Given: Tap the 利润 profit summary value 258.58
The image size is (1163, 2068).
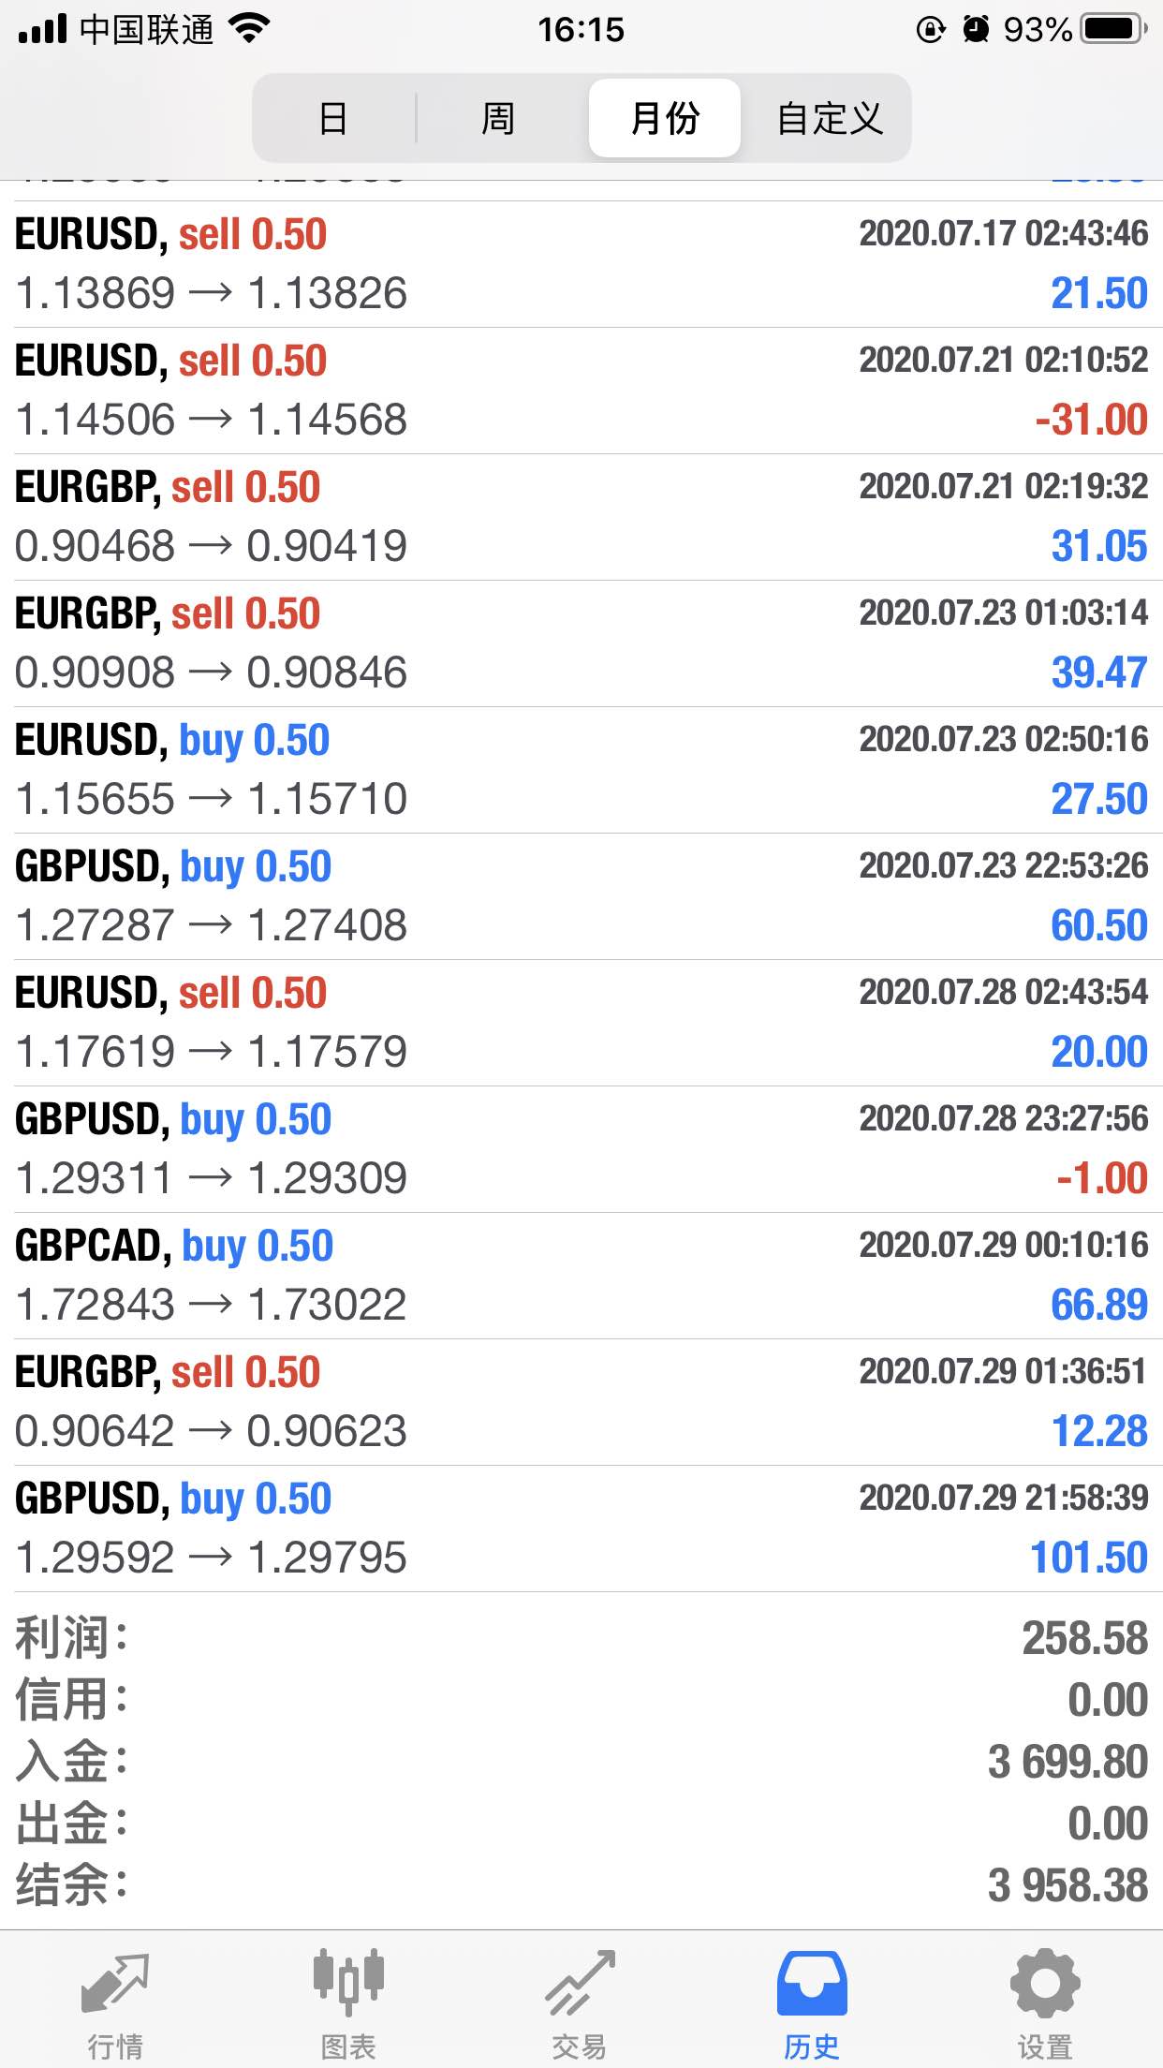Looking at the screenshot, I should tap(1084, 1638).
